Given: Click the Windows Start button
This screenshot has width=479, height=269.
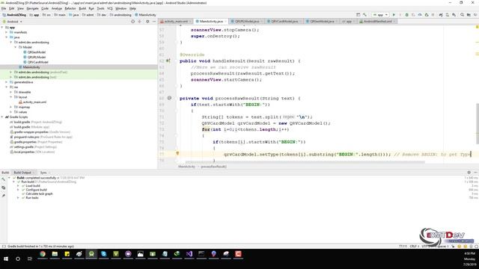Looking at the screenshot, I should tap(6, 259).
